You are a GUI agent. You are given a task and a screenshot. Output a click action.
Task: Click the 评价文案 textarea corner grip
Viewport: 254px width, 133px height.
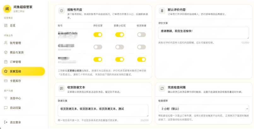coord(248,38)
